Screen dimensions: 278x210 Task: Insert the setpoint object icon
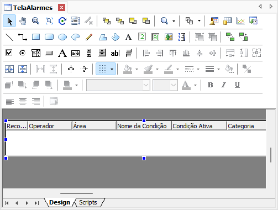(x=155, y=37)
